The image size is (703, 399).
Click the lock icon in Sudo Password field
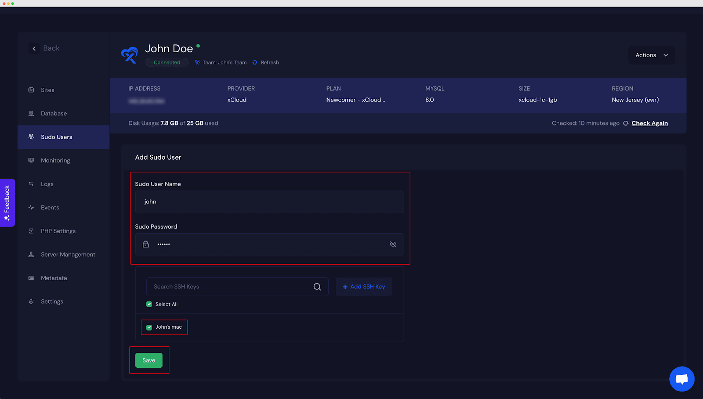(x=146, y=244)
